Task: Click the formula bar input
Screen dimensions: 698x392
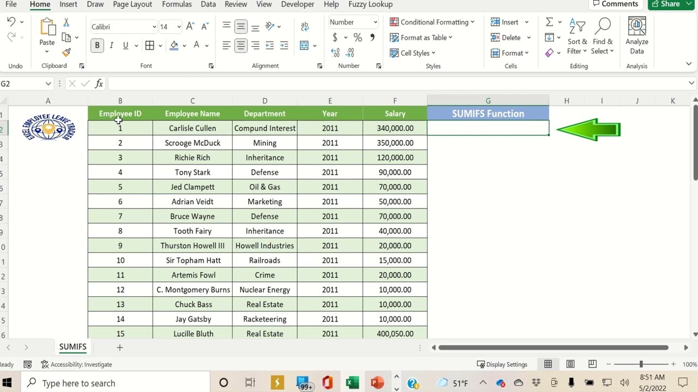Action: [x=397, y=84]
